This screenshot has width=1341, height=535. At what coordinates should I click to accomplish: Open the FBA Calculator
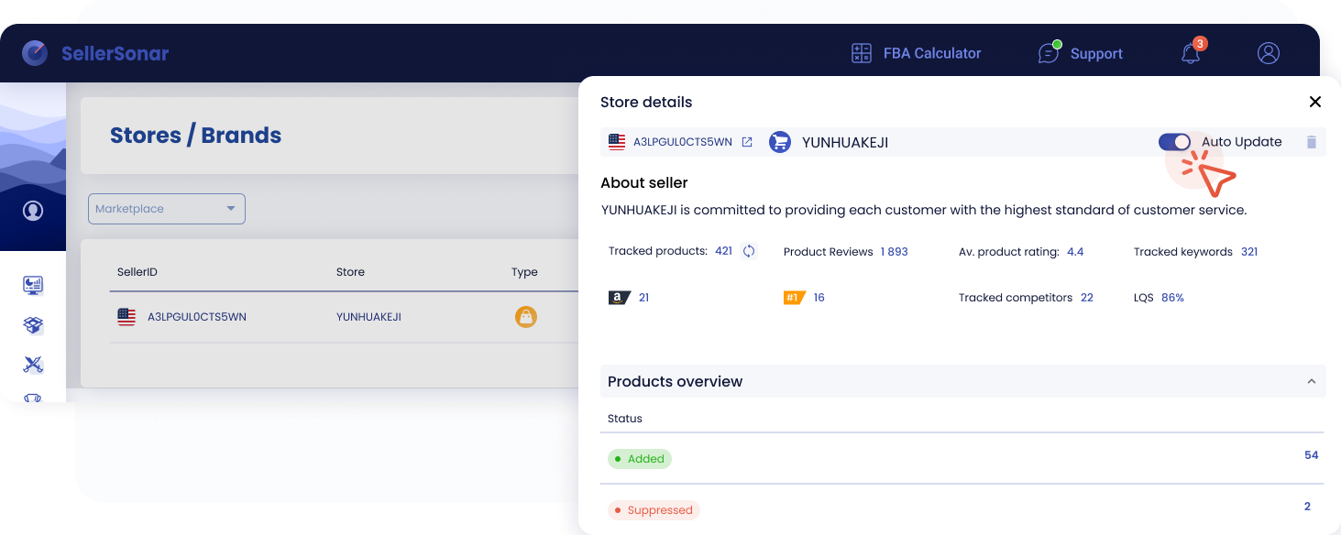point(916,53)
